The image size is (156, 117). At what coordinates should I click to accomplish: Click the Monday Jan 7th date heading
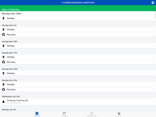point(9,110)
